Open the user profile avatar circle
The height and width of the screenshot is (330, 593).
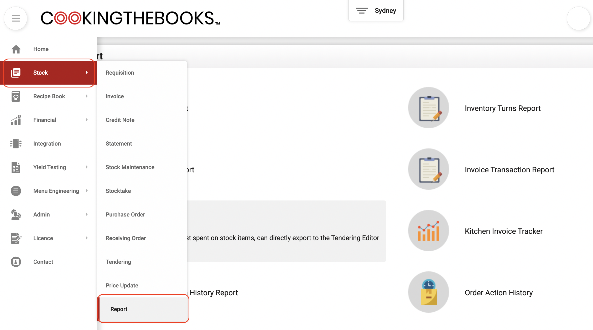pyautogui.click(x=579, y=18)
